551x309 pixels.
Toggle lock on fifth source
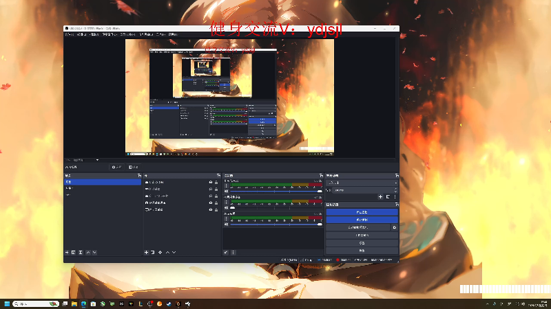[216, 209]
